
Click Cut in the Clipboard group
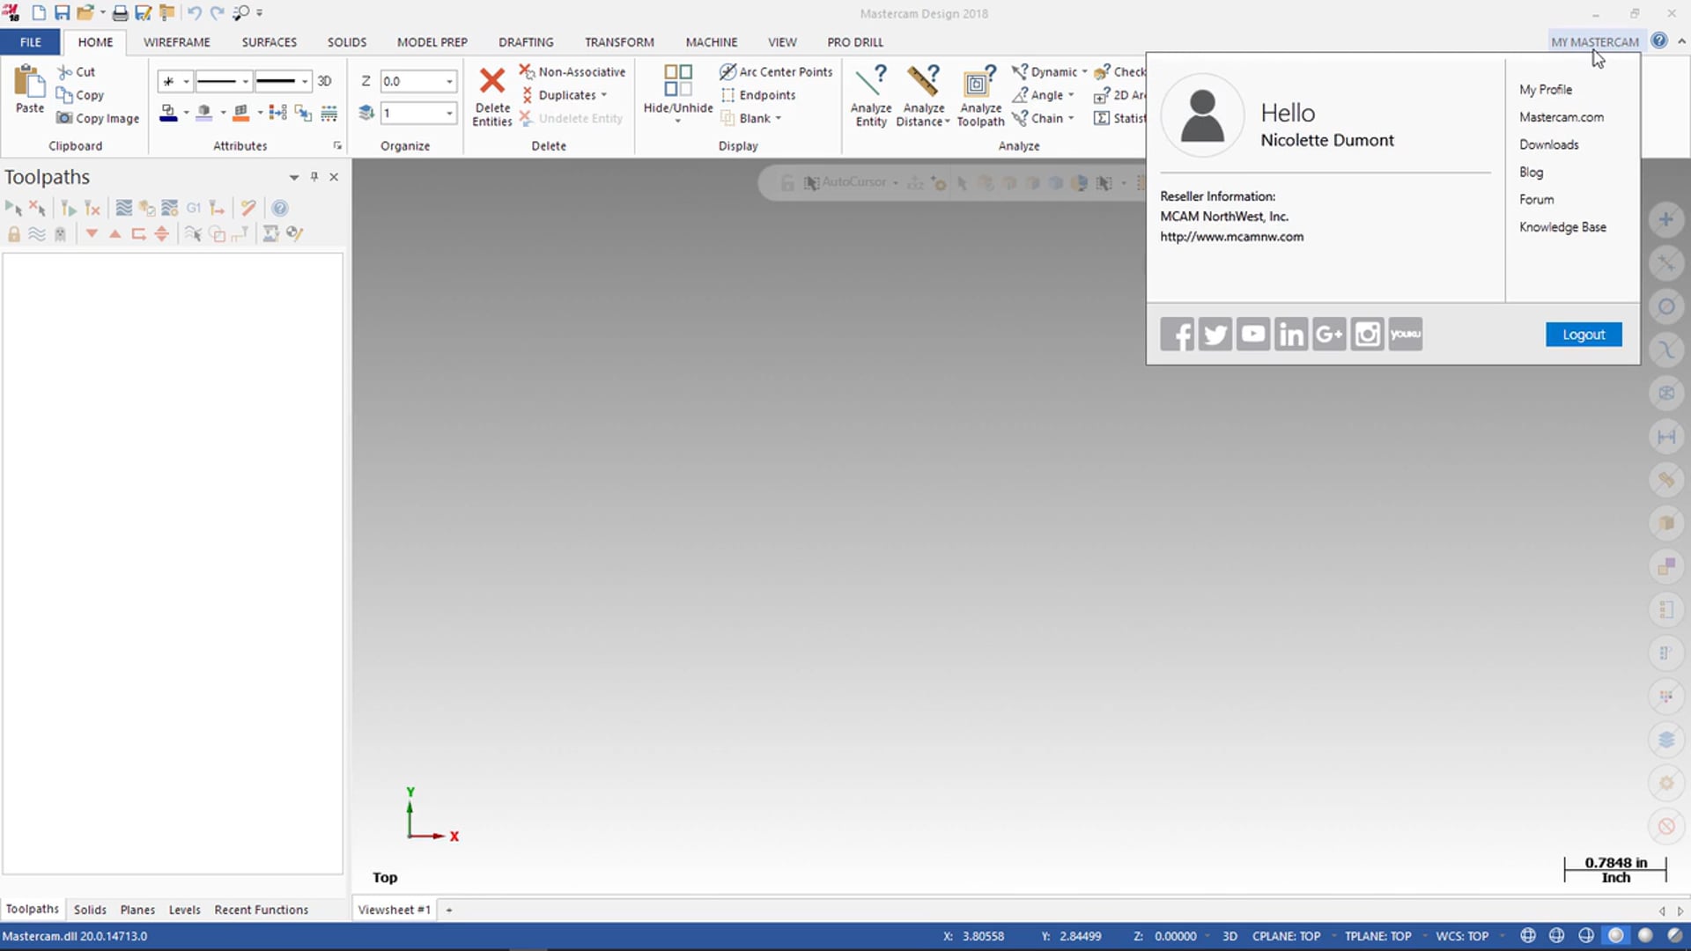[x=77, y=72]
